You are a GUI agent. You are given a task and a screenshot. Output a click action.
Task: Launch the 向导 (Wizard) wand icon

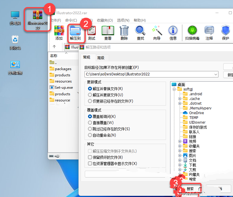(157, 33)
